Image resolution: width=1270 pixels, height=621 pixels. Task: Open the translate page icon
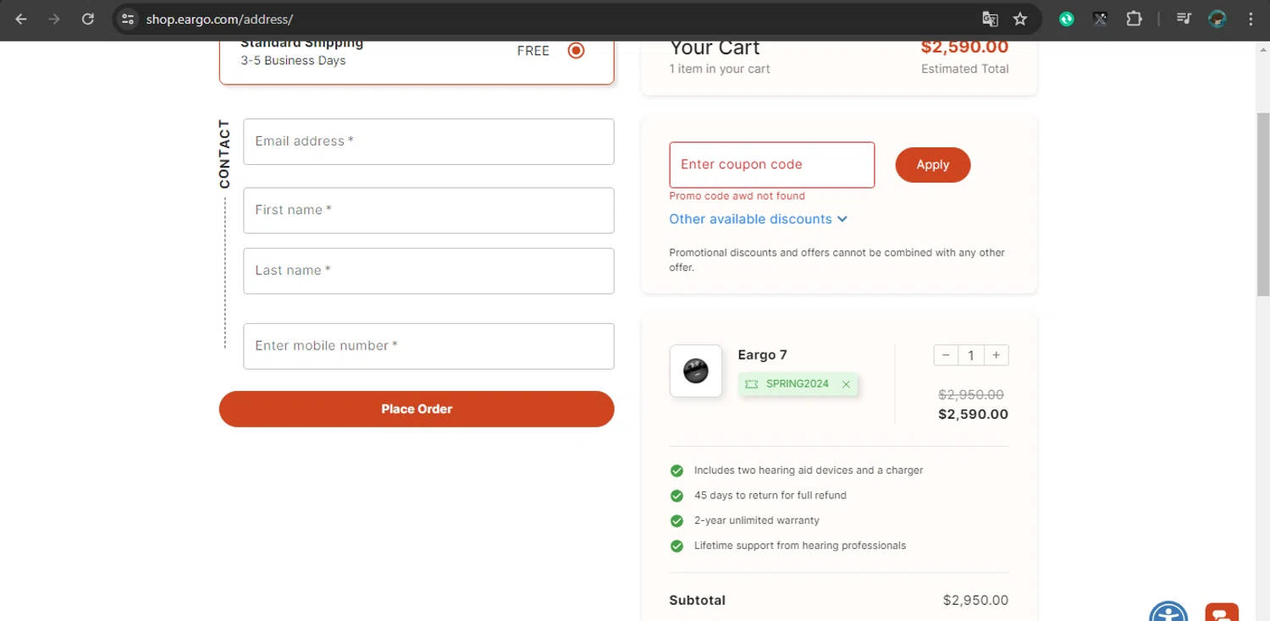point(990,19)
